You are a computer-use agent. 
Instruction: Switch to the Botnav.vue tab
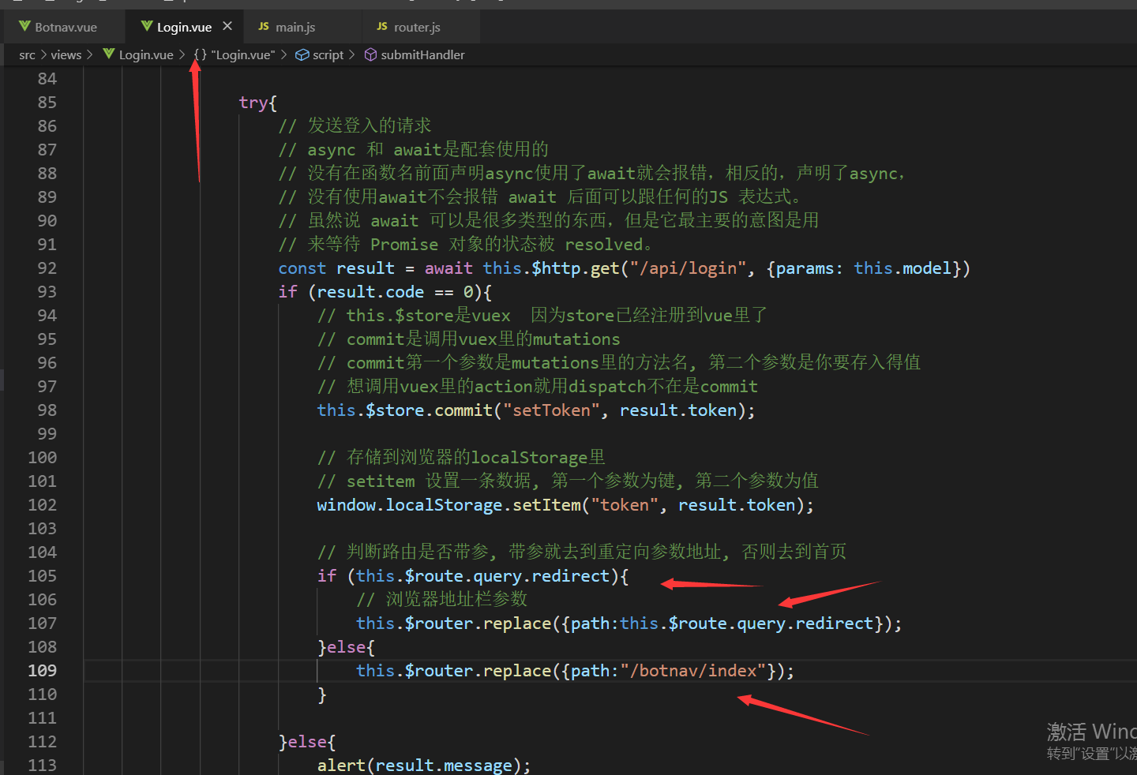[65, 27]
